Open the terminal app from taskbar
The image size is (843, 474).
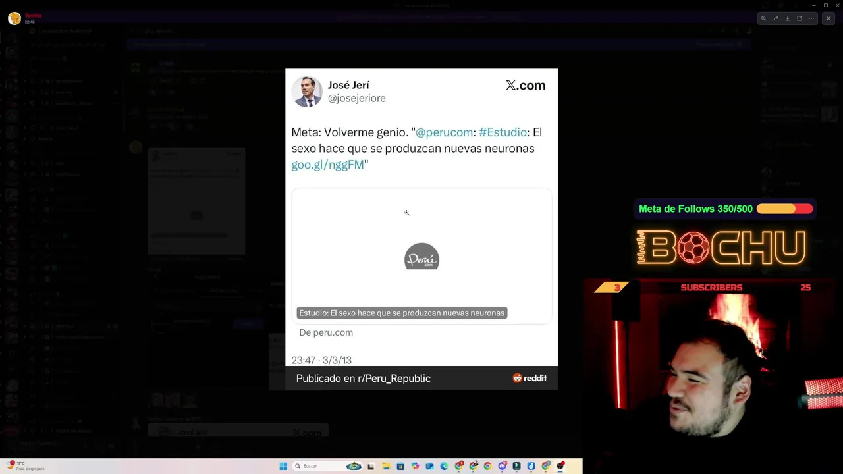517,466
